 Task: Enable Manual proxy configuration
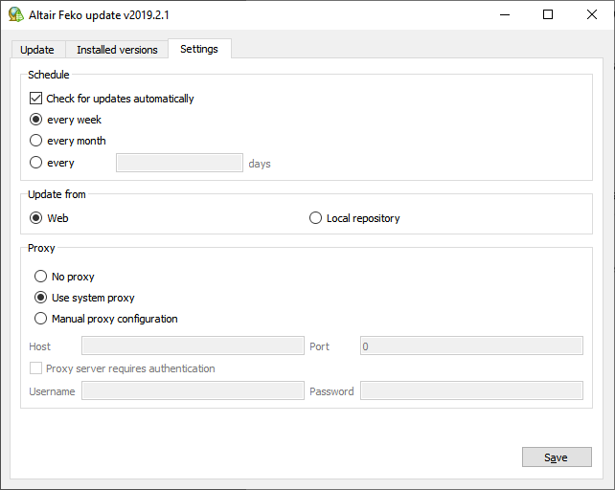41,319
